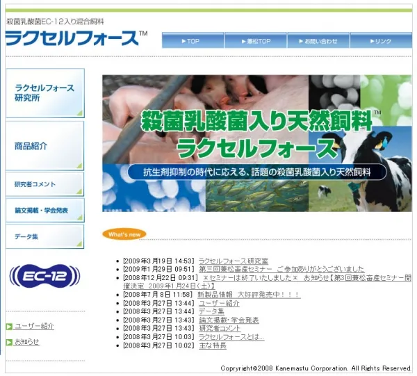The height and width of the screenshot is (376, 417).
Task: Click the date 2008年7月8日 11:58
Action: (158, 295)
